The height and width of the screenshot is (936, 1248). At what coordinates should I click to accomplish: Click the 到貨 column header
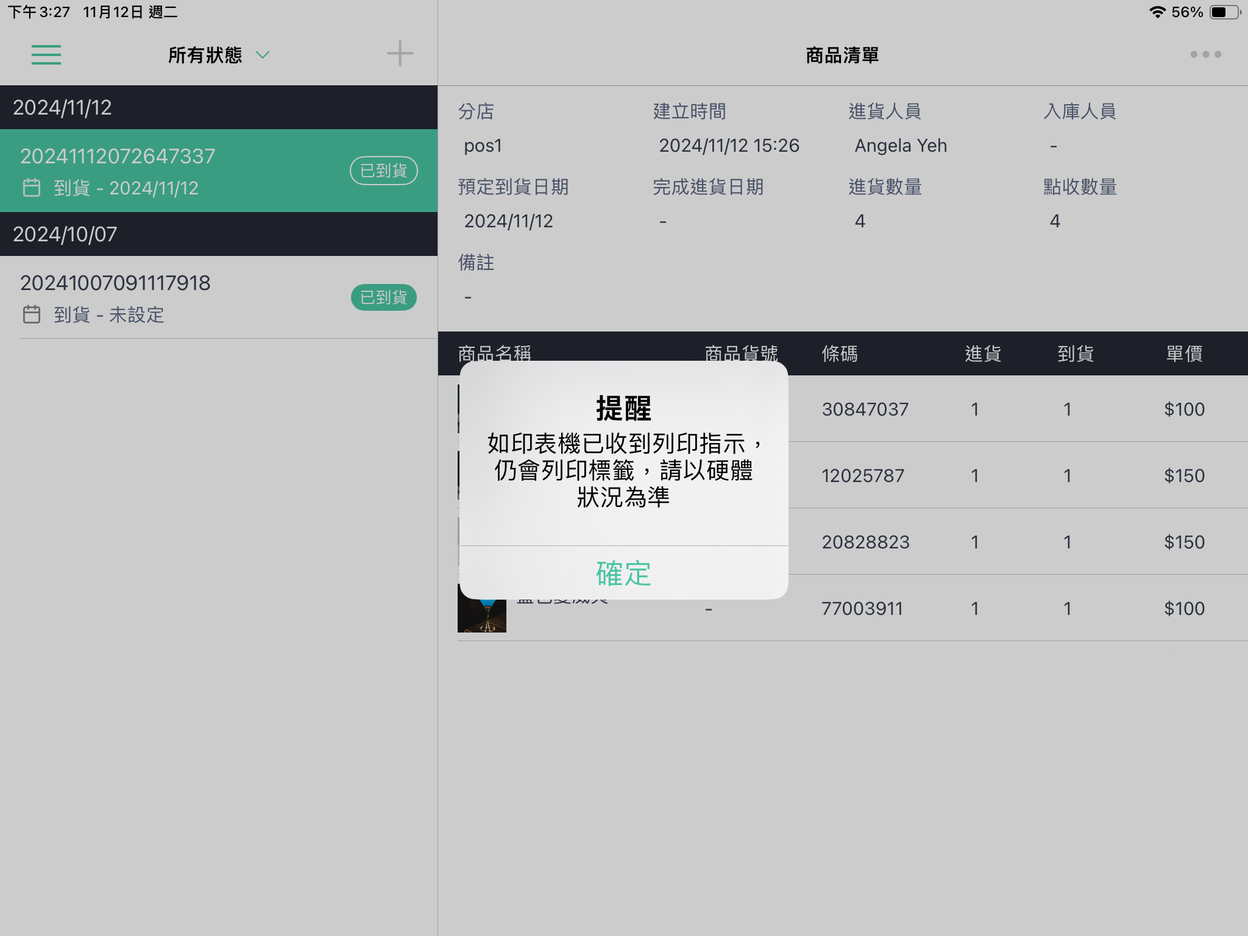(x=1076, y=353)
